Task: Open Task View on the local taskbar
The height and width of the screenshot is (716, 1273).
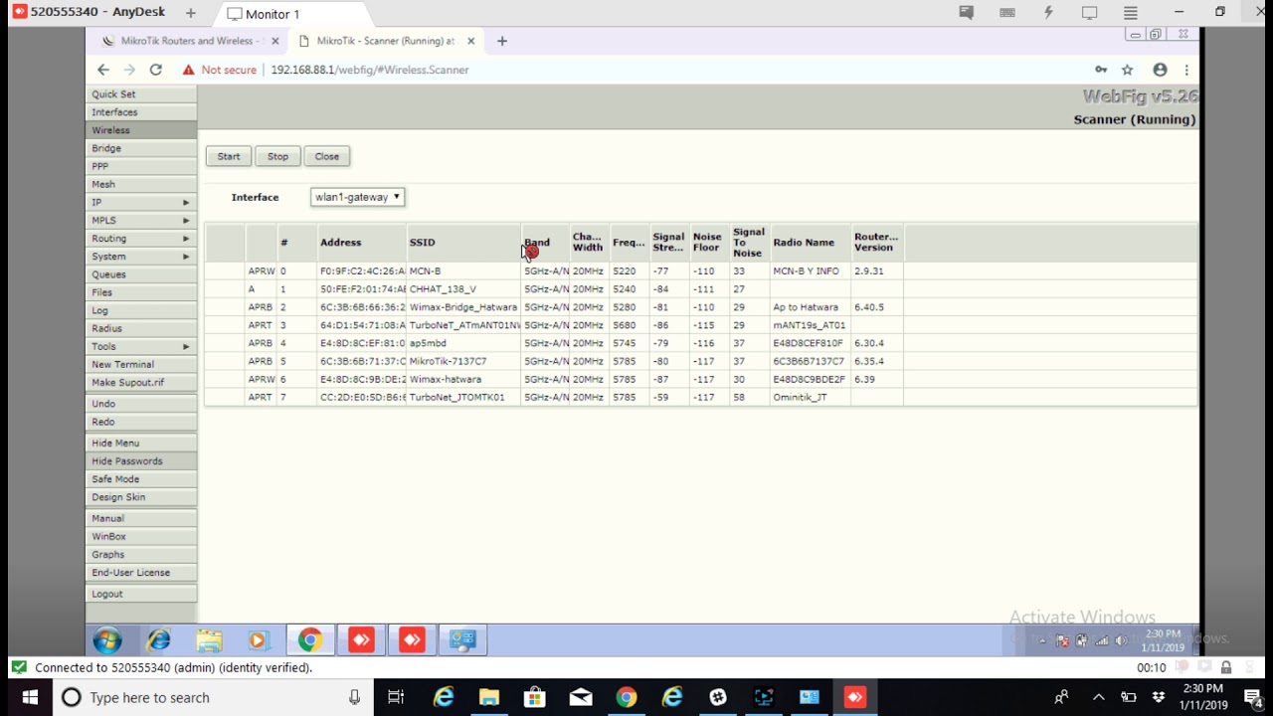Action: point(396,697)
